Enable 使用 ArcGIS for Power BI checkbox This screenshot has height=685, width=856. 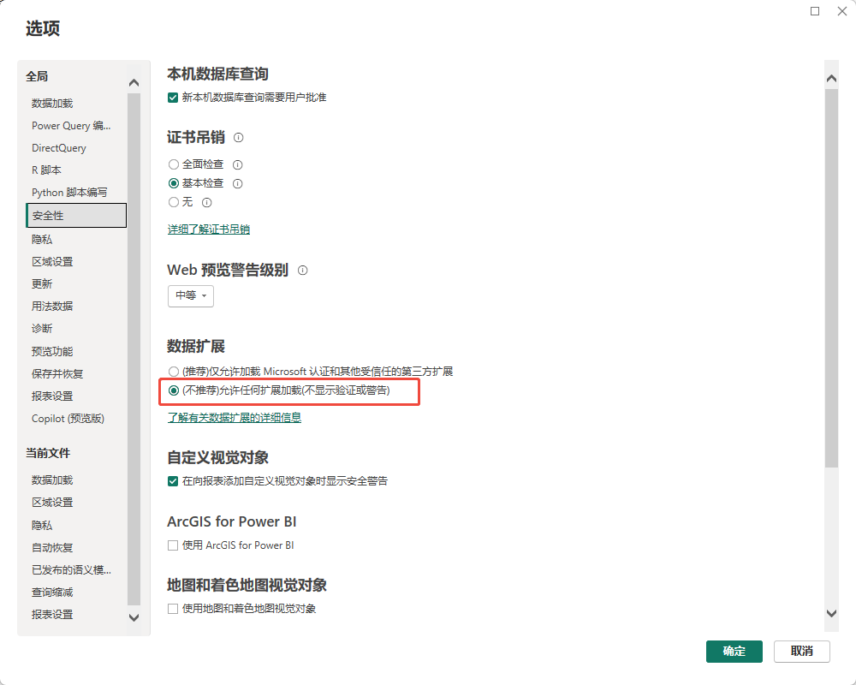pos(174,545)
